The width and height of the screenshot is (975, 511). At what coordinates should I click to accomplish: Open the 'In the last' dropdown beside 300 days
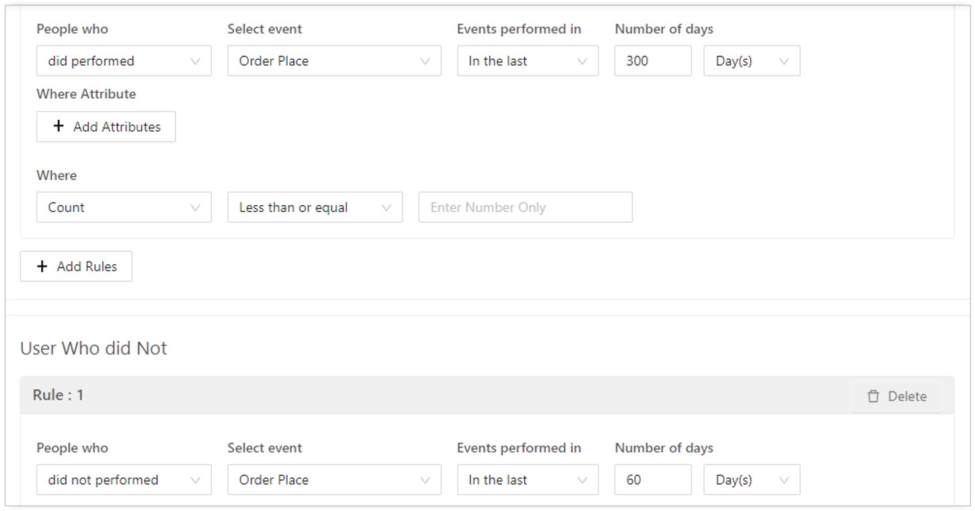[x=528, y=61]
